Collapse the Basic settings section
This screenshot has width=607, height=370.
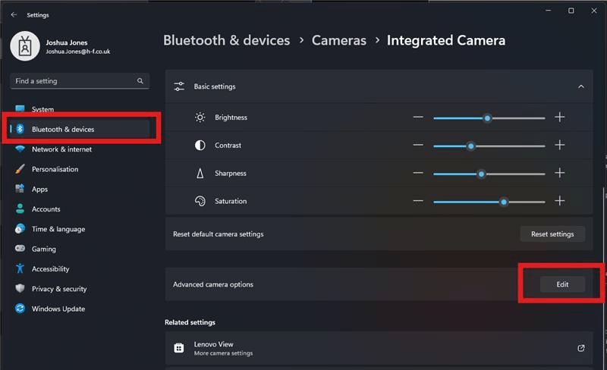pyautogui.click(x=581, y=86)
